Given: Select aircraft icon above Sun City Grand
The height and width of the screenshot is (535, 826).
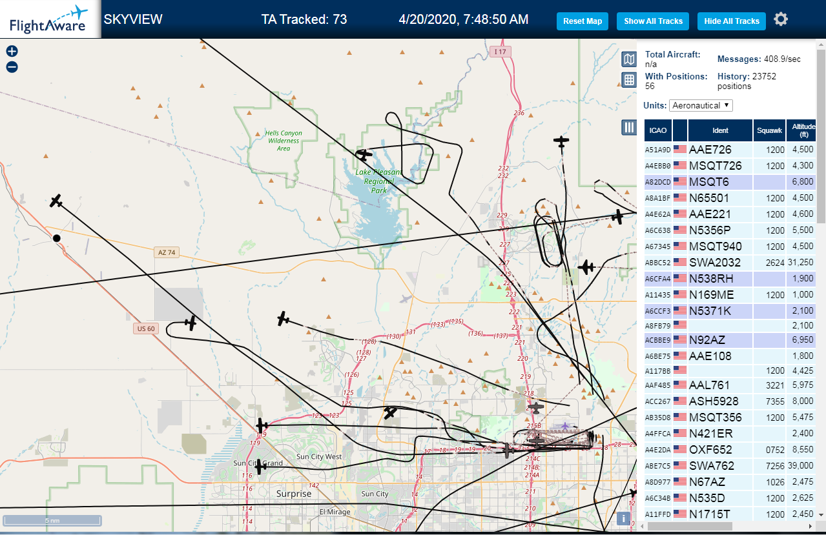Looking at the screenshot, I should pyautogui.click(x=262, y=426).
